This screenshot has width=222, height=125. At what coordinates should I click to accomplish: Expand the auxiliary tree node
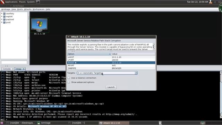2,14
